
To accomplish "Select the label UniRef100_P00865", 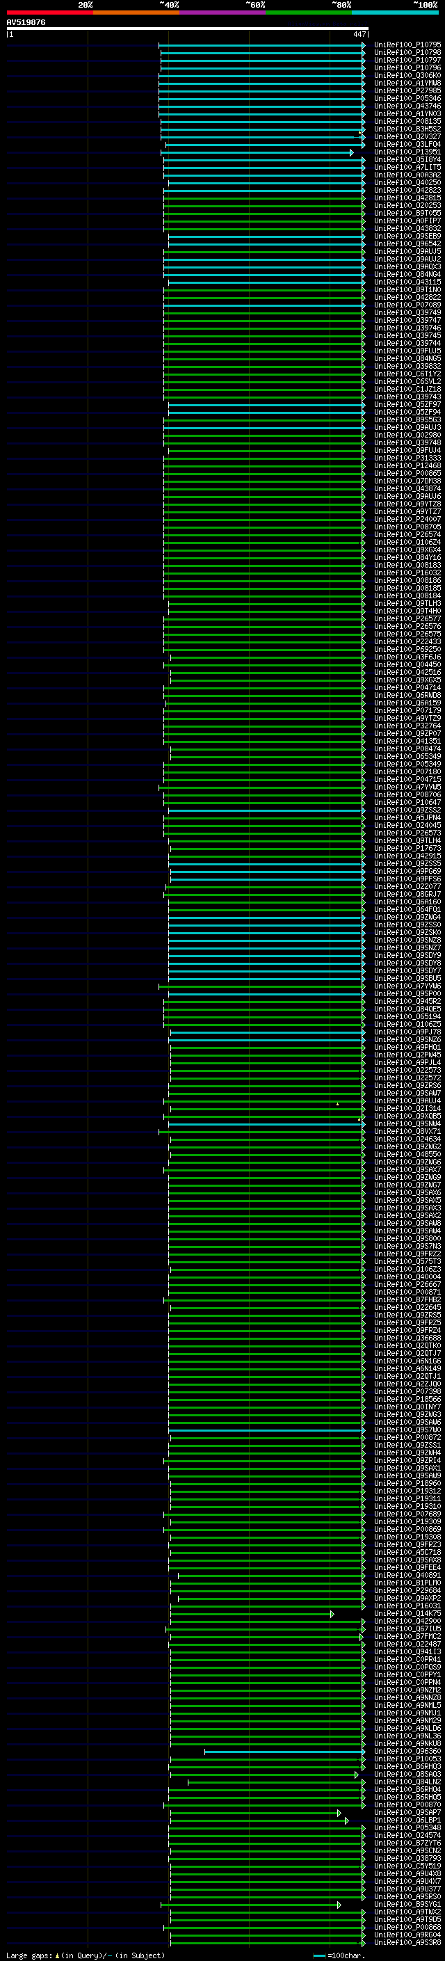I will 407,474.
